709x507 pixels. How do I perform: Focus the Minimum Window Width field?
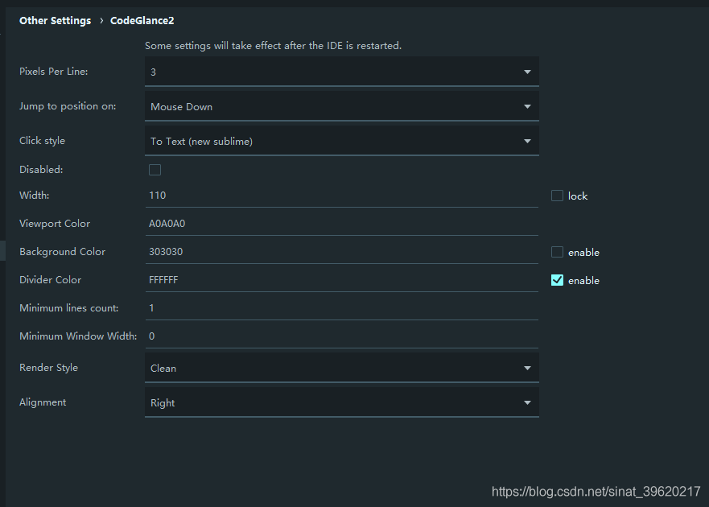point(342,336)
